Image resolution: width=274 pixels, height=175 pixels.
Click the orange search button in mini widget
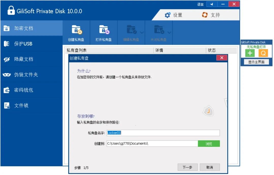click(x=263, y=53)
